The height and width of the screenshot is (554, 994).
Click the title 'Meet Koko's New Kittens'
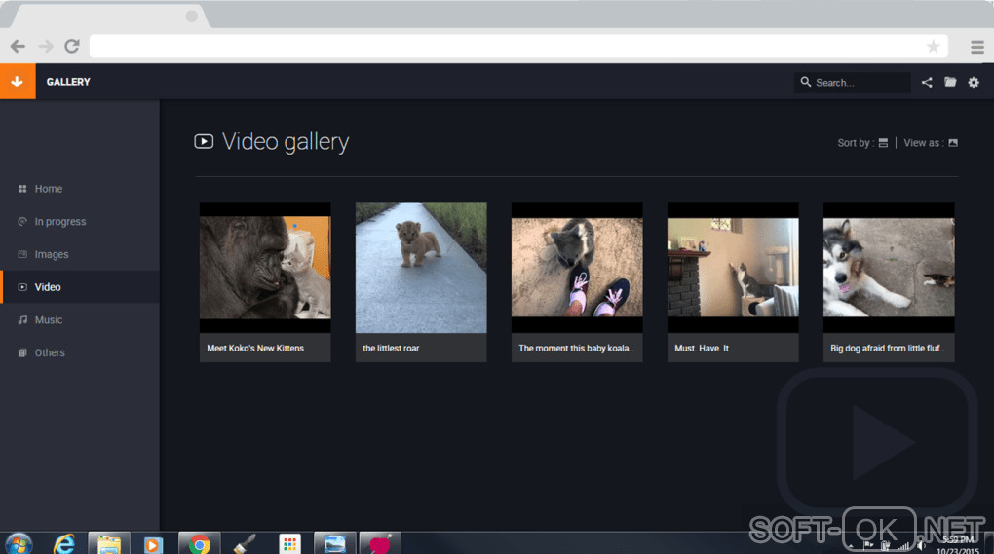pos(255,349)
